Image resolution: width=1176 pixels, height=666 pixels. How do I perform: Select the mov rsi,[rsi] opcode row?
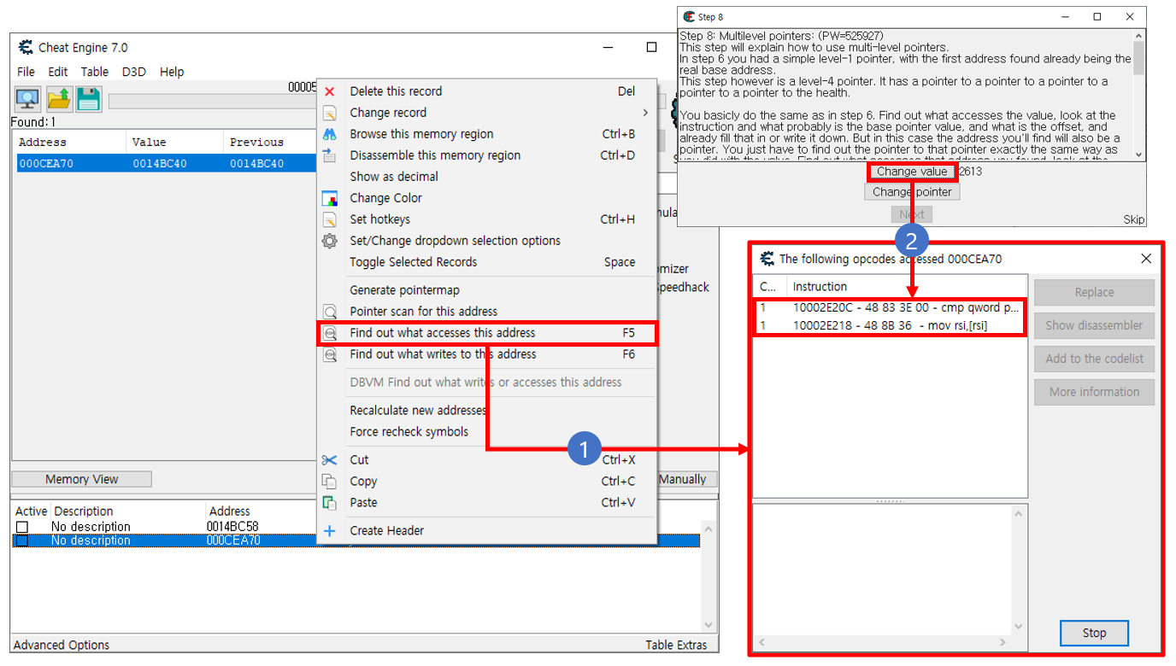pyautogui.click(x=890, y=325)
